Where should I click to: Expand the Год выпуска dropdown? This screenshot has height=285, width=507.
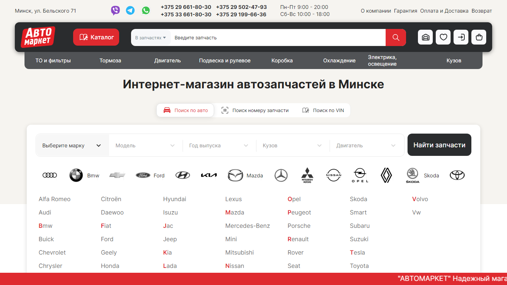point(219,145)
